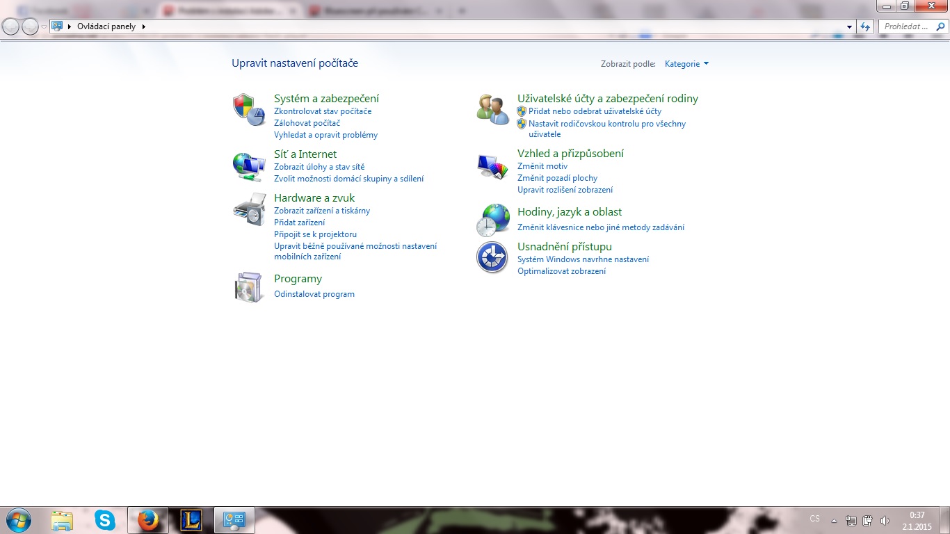The width and height of the screenshot is (950, 534).
Task: Open the Systém a zabezpečení heading
Action: 326,99
